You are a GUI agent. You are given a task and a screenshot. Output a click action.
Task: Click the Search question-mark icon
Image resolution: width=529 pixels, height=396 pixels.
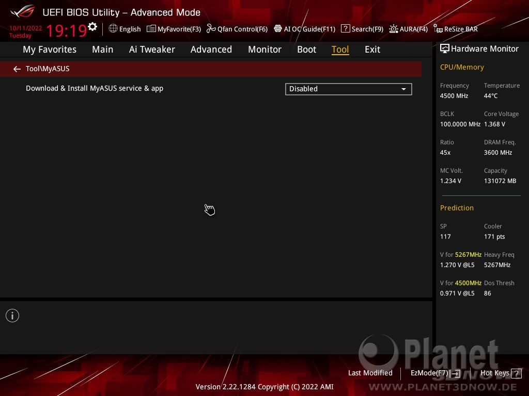point(345,29)
